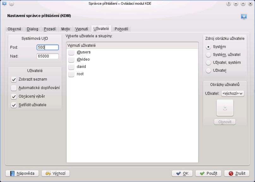Select the Uživatel radio button
255x182 pixels.
pyautogui.click(x=208, y=70)
